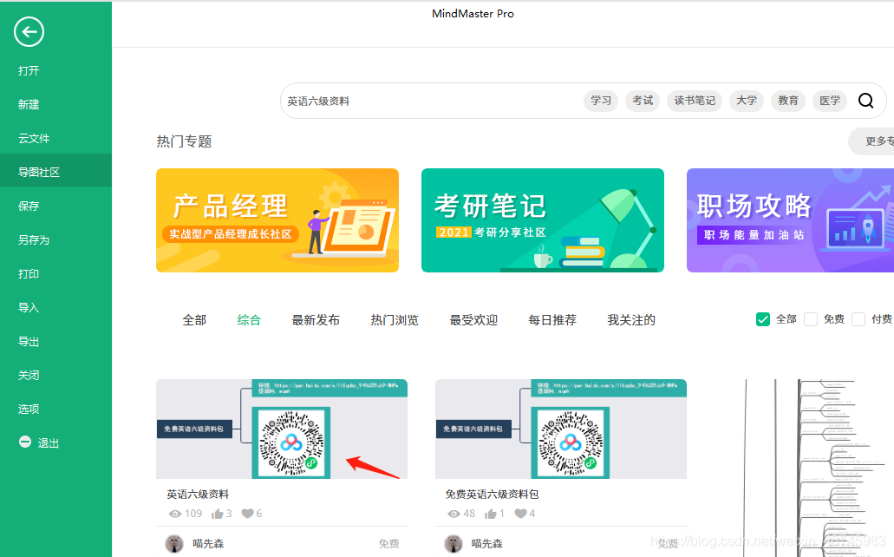Favorite the 英语六级资料 card with the heart icon
This screenshot has height=557, width=894.
(247, 514)
